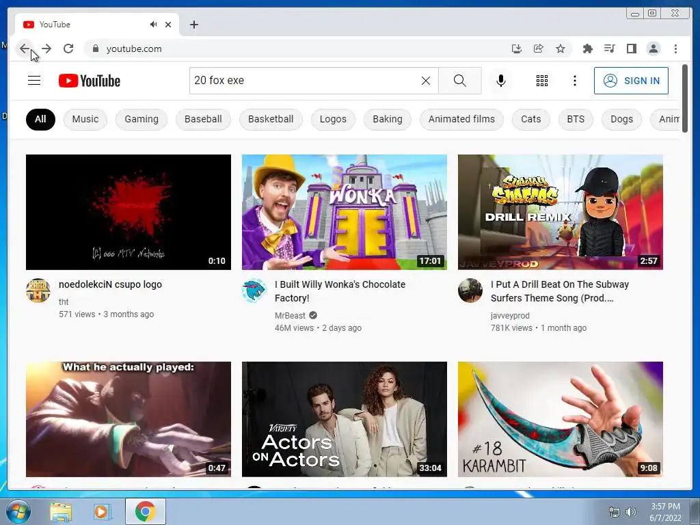Click the page vertical scrollbar thumb
Viewport: 700px width, 525px height.
click(685, 98)
